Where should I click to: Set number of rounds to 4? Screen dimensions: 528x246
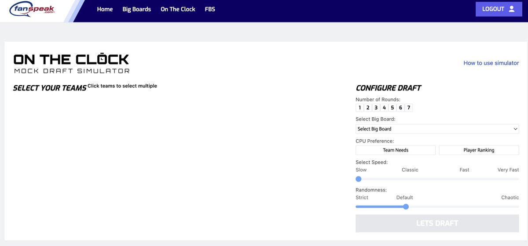(x=384, y=108)
